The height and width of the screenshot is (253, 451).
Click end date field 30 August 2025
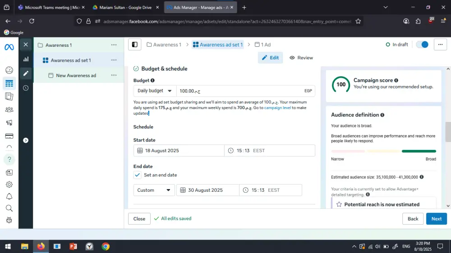pos(207,190)
